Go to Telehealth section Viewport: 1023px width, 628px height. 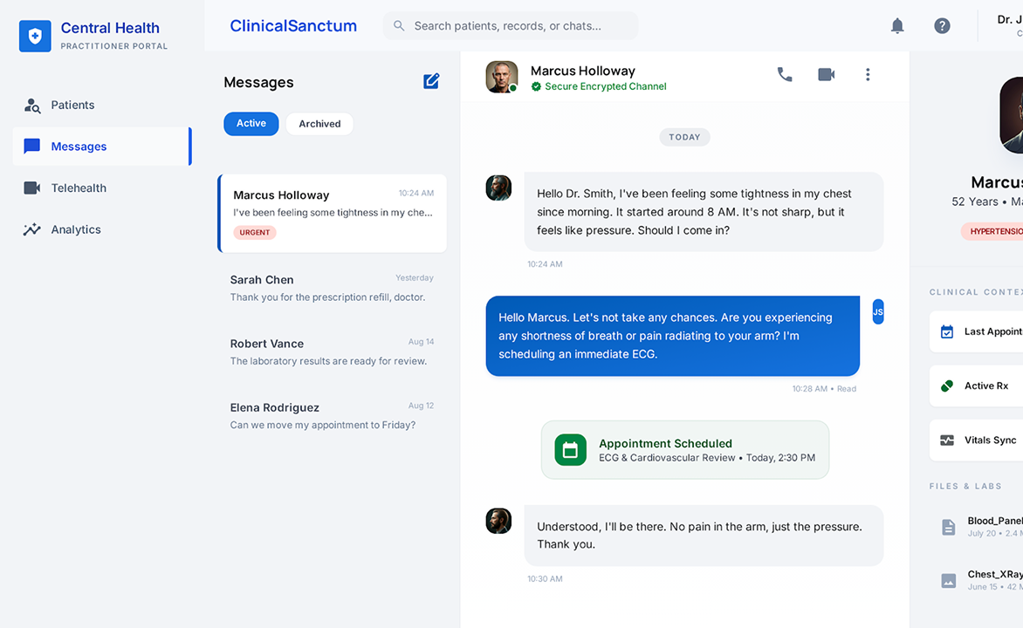click(x=79, y=188)
